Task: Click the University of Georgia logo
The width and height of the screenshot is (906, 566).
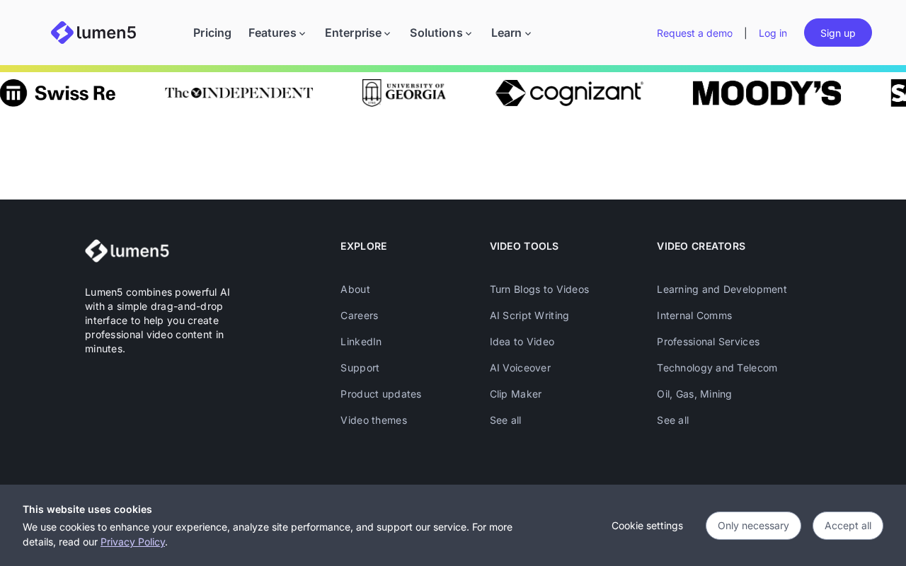Action: pyautogui.click(x=404, y=93)
